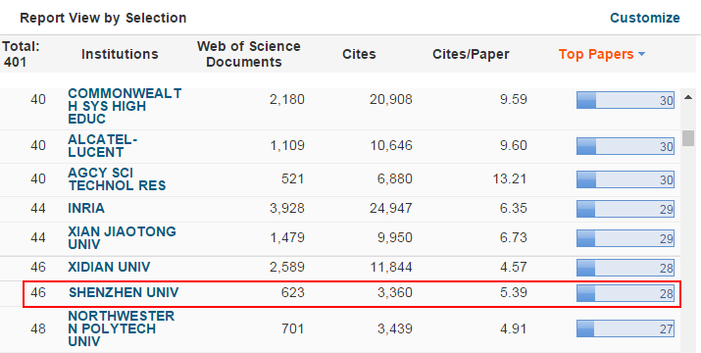Image resolution: width=701 pixels, height=353 pixels.
Task: Click Top Papers bar for XIAN JIAOTONG
Action: (x=625, y=238)
